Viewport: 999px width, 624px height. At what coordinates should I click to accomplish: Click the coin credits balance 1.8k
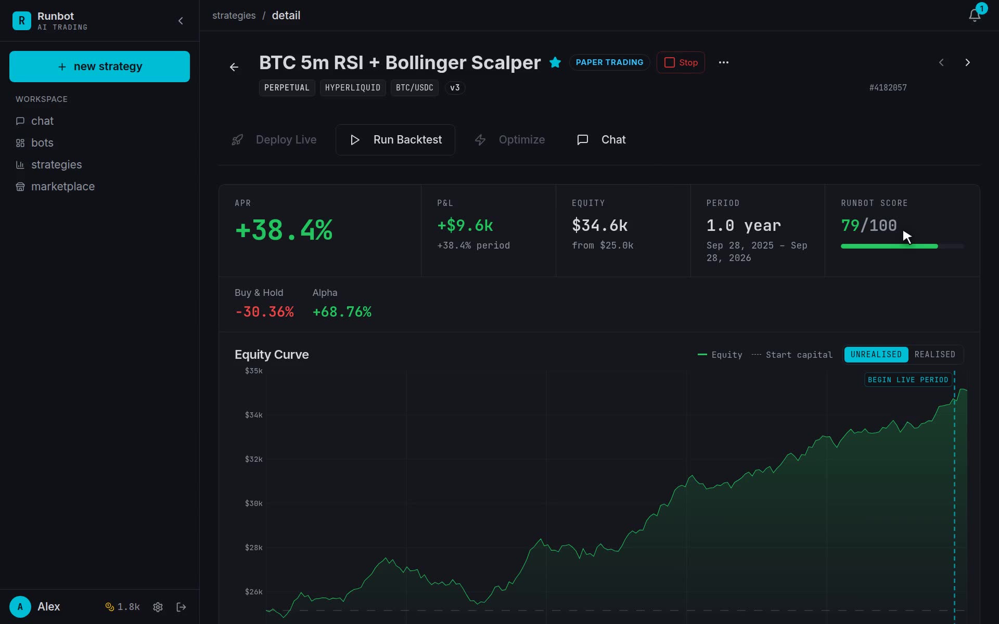point(123,607)
